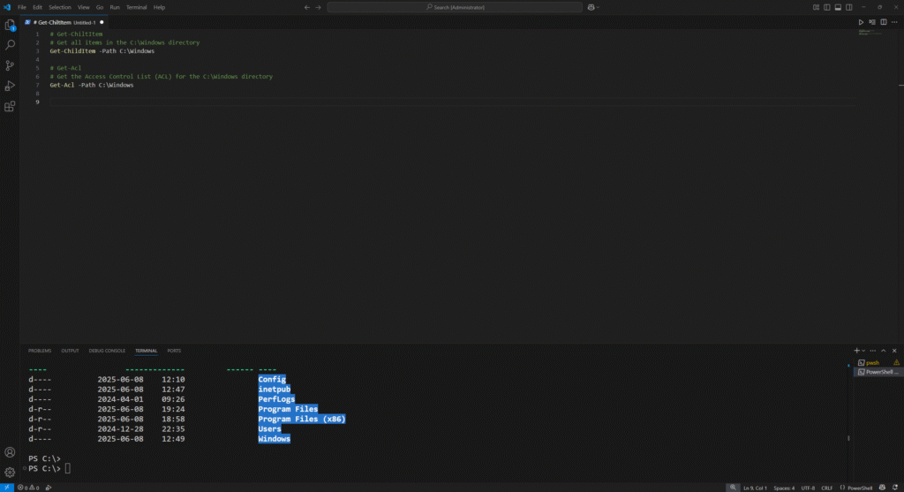Open the Manage gear icon
This screenshot has width=904, height=492.
click(10, 473)
